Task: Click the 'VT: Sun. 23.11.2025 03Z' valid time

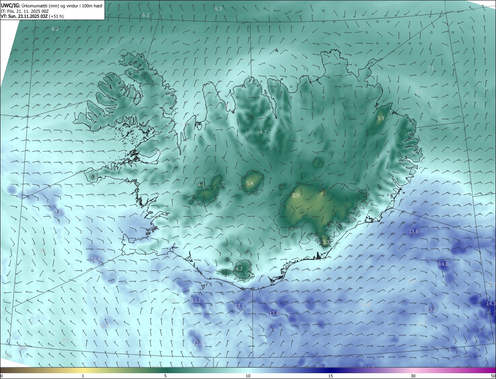Action: 24,17
